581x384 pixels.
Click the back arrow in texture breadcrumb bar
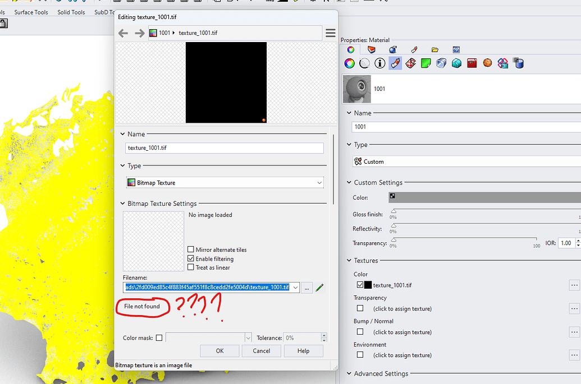click(x=123, y=33)
